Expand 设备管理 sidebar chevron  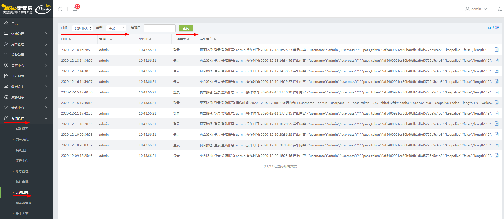pyautogui.click(x=46, y=55)
